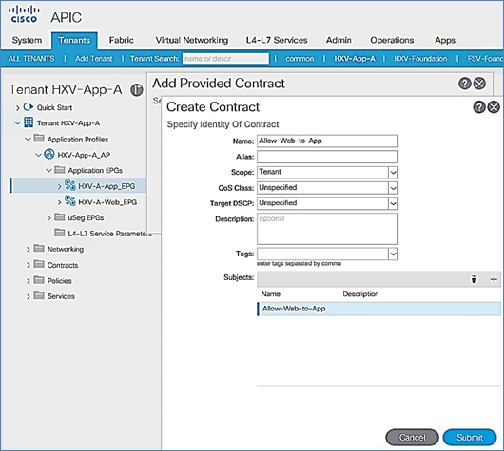
Task: Click the Networking folder icon
Action: pyautogui.click(x=39, y=248)
